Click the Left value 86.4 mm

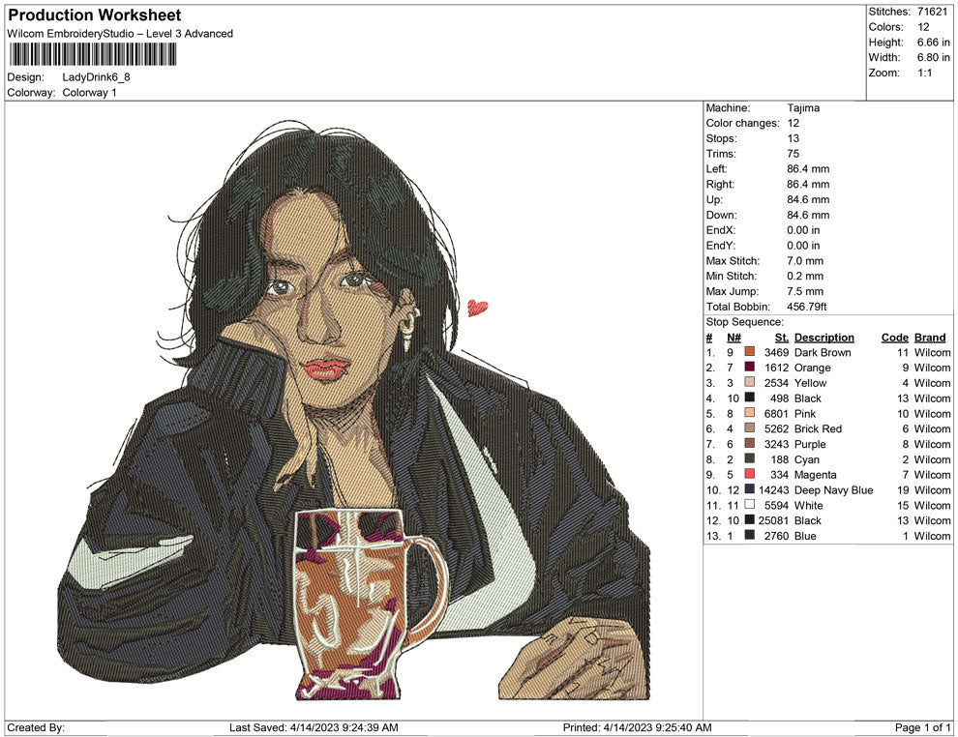click(808, 169)
